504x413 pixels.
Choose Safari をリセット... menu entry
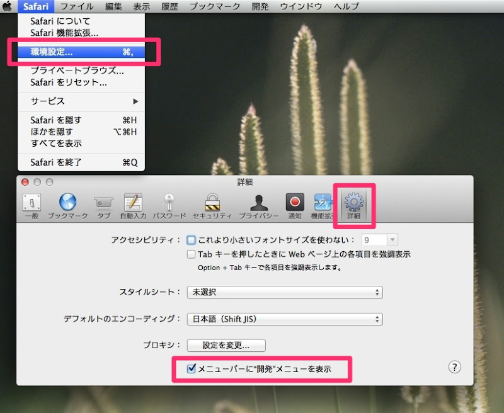[x=81, y=82]
